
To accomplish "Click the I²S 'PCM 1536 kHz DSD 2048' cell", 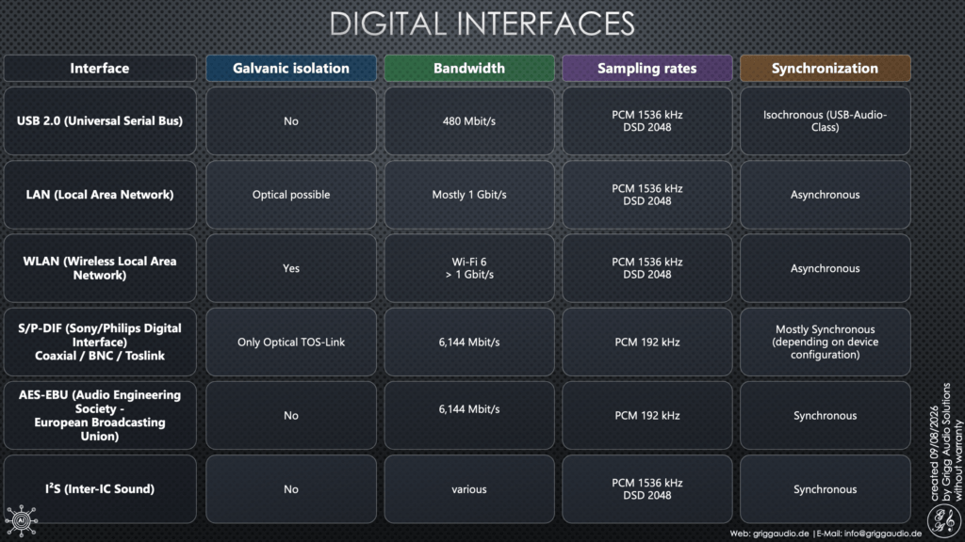I will (646, 489).
